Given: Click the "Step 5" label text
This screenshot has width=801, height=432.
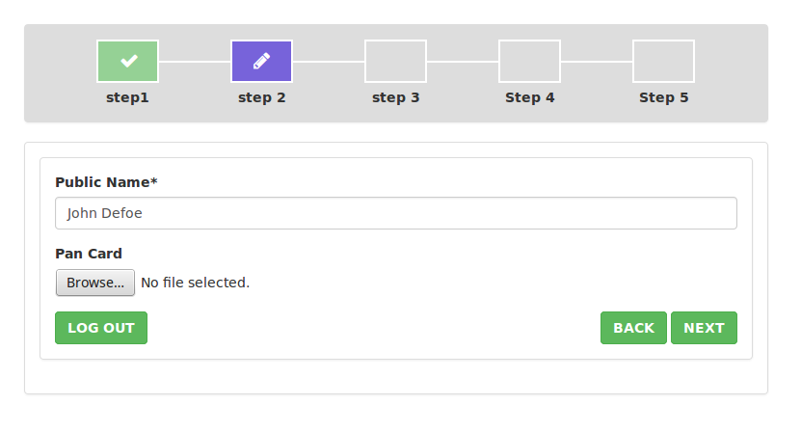Looking at the screenshot, I should 663,97.
